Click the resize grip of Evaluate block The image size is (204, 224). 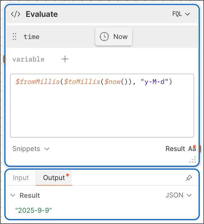coord(193,160)
